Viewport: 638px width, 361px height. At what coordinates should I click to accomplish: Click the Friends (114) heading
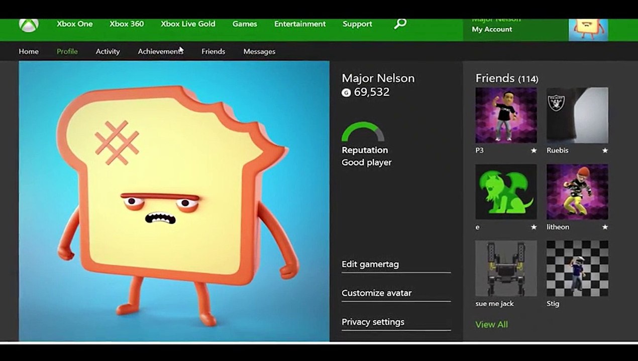point(507,78)
